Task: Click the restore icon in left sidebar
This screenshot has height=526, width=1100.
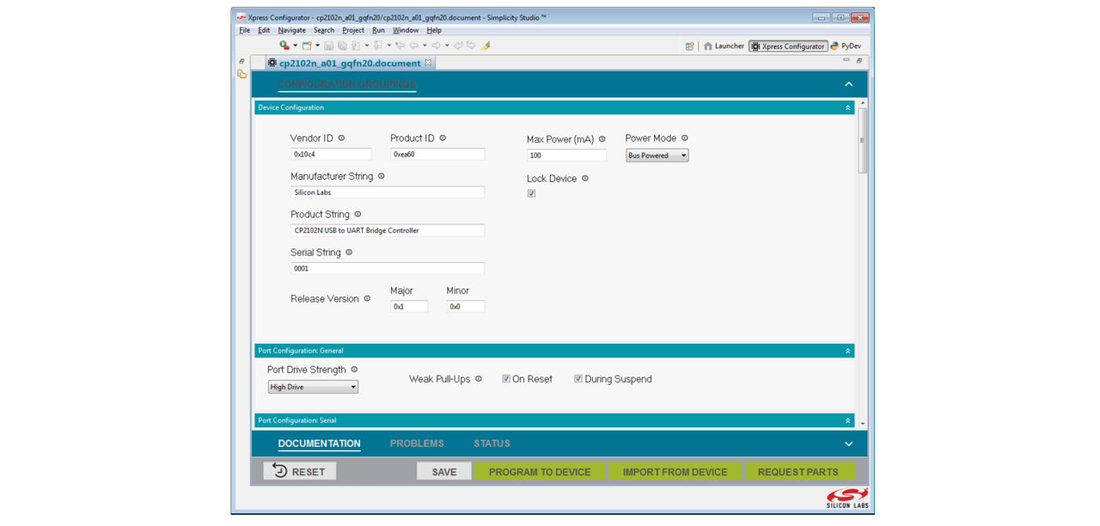Action: point(241,61)
